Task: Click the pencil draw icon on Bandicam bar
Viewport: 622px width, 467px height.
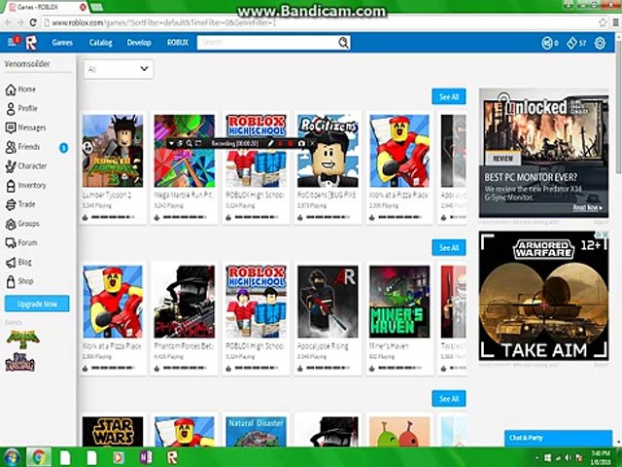Action: coord(270,143)
